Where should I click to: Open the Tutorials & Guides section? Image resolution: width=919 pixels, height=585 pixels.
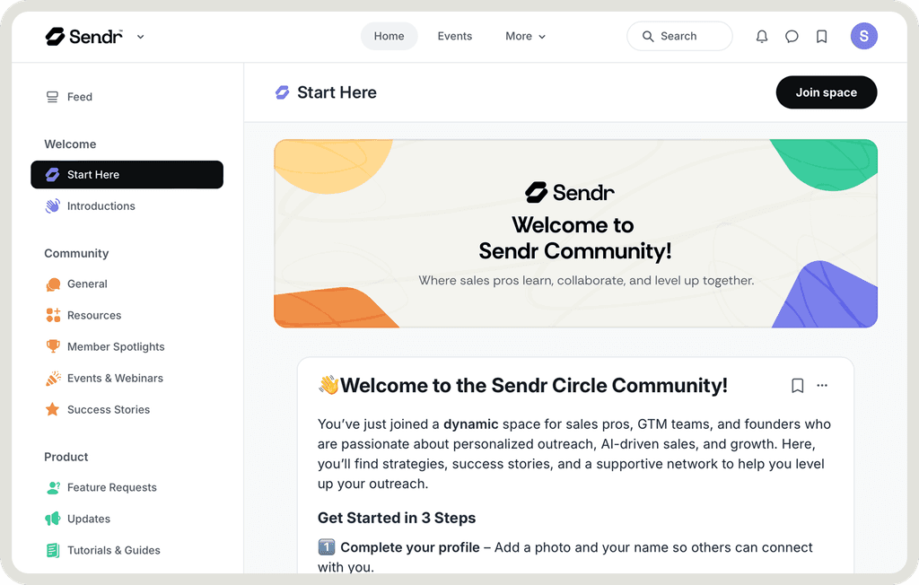112,550
